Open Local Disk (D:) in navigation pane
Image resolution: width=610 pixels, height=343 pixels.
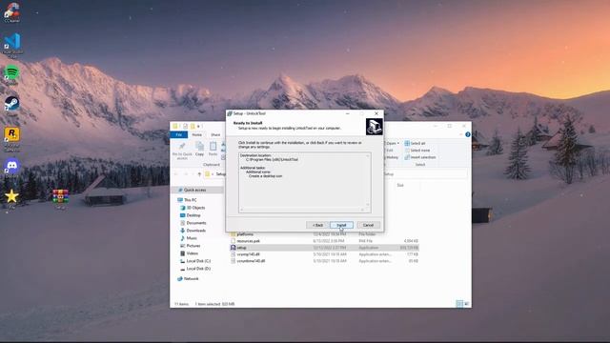click(195, 269)
